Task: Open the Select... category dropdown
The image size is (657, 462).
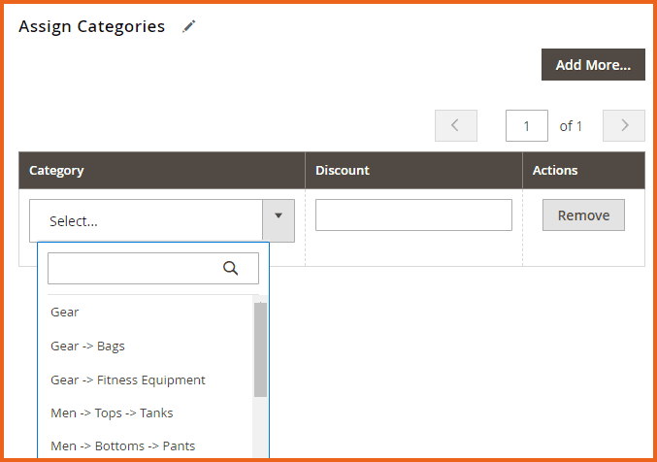Action: (x=146, y=221)
